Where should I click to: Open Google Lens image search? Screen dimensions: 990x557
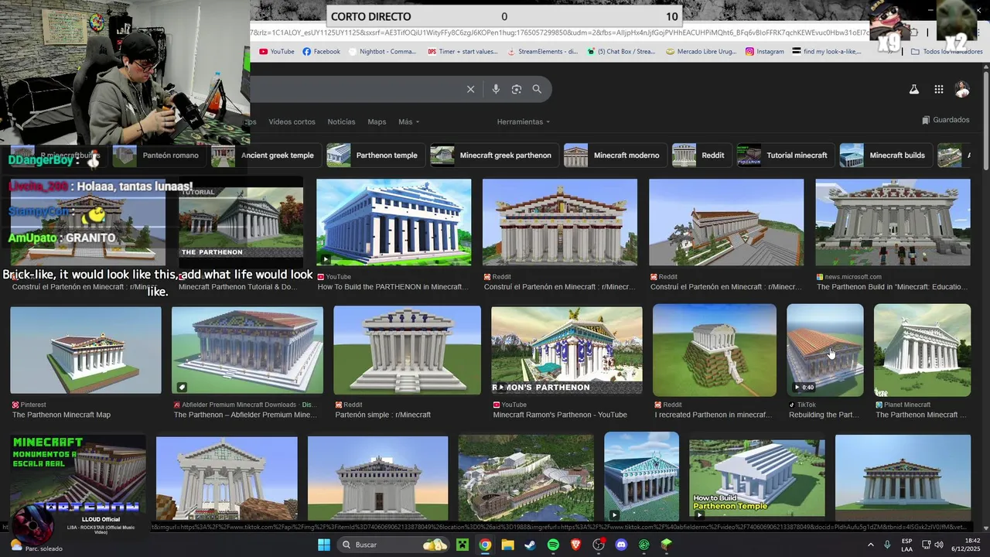coord(517,89)
